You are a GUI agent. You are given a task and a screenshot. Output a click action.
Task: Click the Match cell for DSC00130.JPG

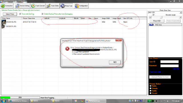coord(125,22)
